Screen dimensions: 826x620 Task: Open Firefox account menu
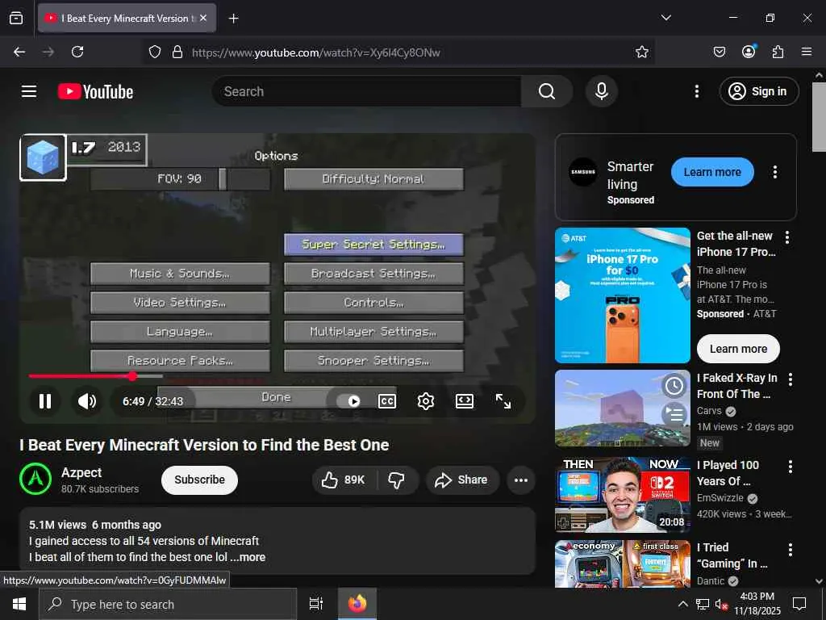(749, 52)
